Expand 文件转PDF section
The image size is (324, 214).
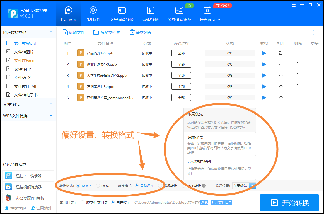pos(51,104)
